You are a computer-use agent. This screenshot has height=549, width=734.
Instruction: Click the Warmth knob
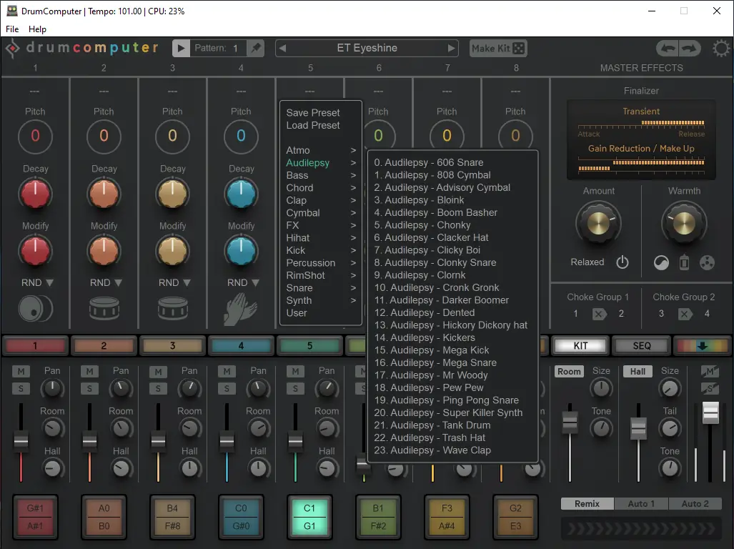coord(684,223)
